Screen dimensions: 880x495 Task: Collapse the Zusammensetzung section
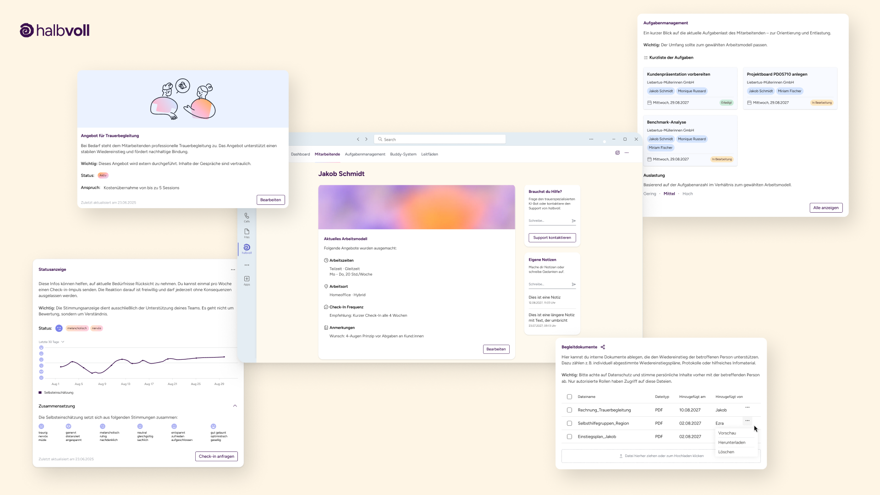point(235,406)
